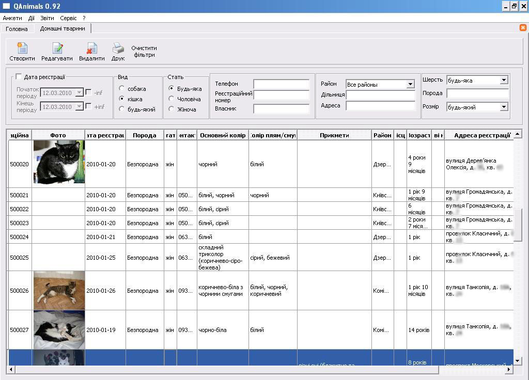Screen dimensions: 529x380
Task: Close the tab with orange X icon
Action: click(523, 28)
